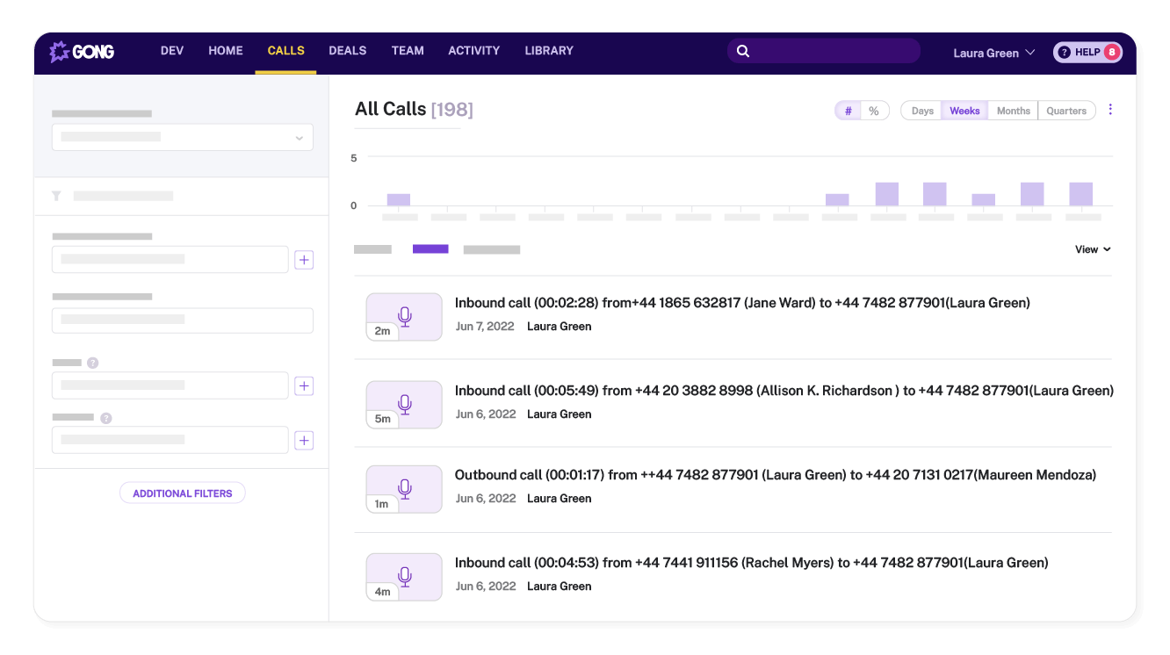Click the ADDITIONAL FILTERS button
The image size is (1170, 655).
182,493
